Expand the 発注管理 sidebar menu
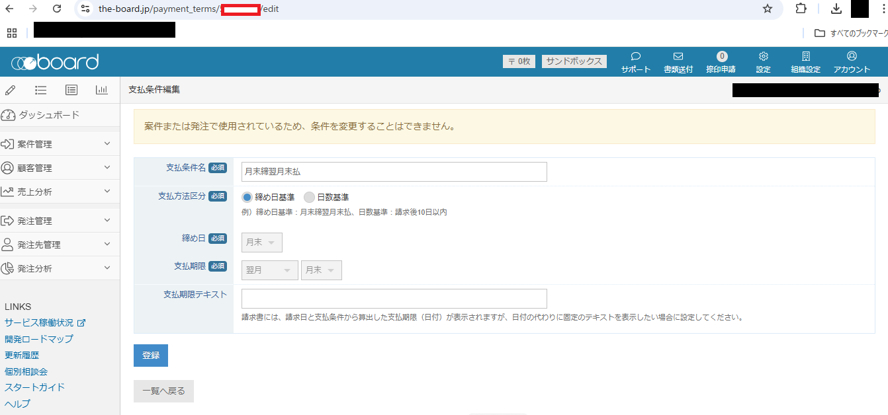The width and height of the screenshot is (888, 415). (x=60, y=221)
